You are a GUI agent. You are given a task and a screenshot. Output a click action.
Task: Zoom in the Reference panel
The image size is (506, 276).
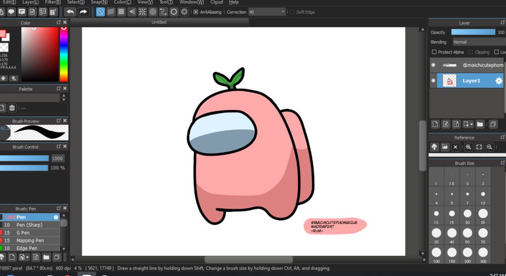tap(468, 147)
